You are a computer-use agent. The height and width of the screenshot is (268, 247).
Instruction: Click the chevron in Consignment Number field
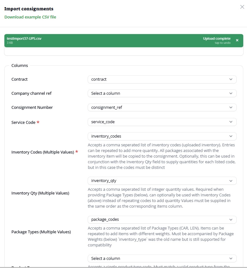[231, 107]
